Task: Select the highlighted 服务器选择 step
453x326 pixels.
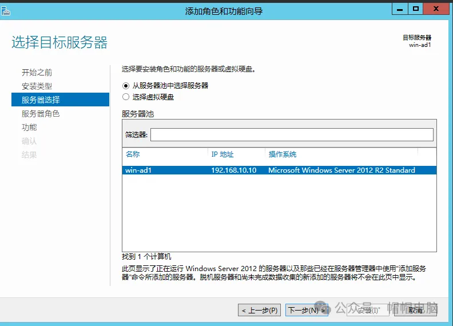Action: pyautogui.click(x=41, y=100)
